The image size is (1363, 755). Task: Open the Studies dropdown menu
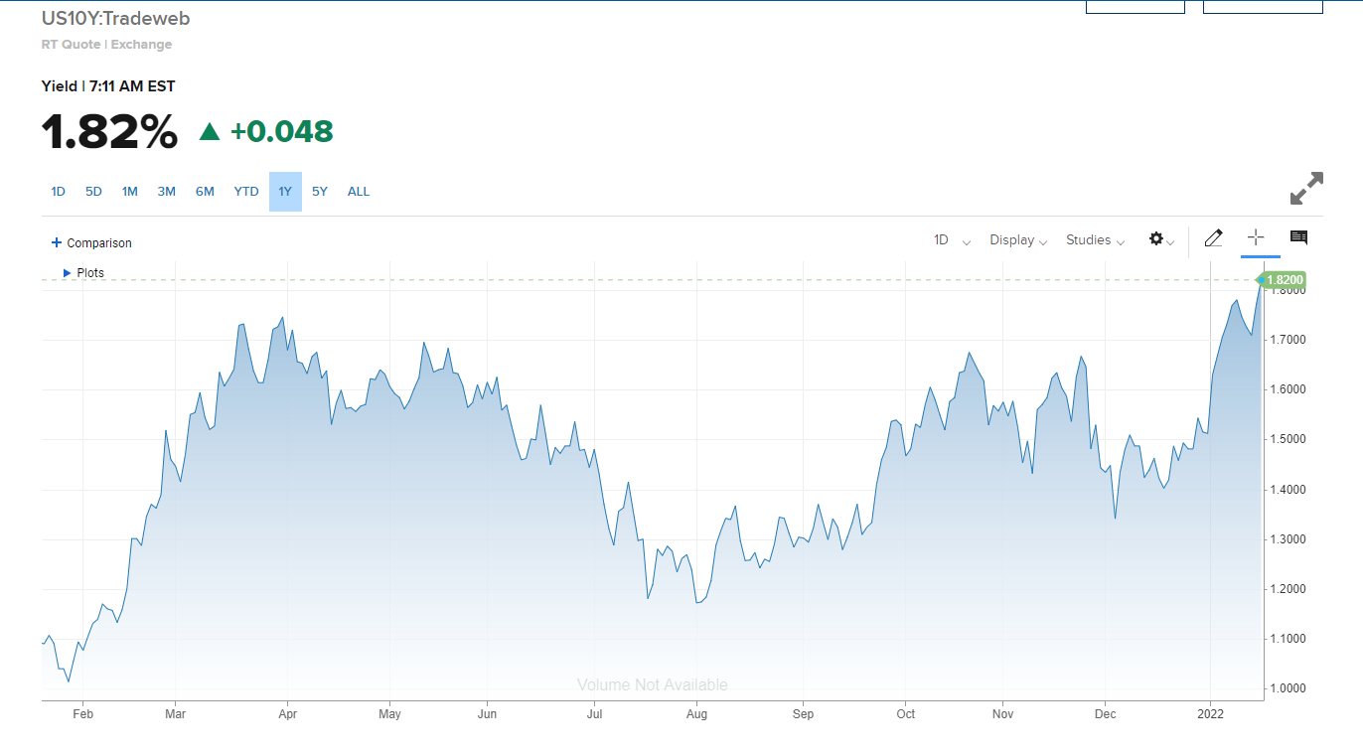(x=1095, y=240)
